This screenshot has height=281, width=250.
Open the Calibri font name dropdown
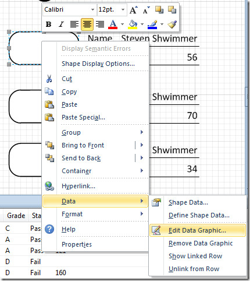coord(92,9)
